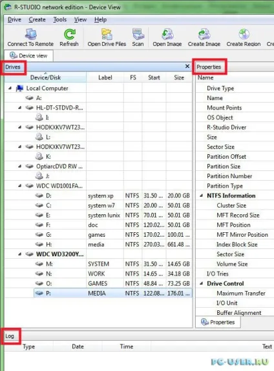Open the Tools menu
The image size is (274, 371).
click(59, 19)
